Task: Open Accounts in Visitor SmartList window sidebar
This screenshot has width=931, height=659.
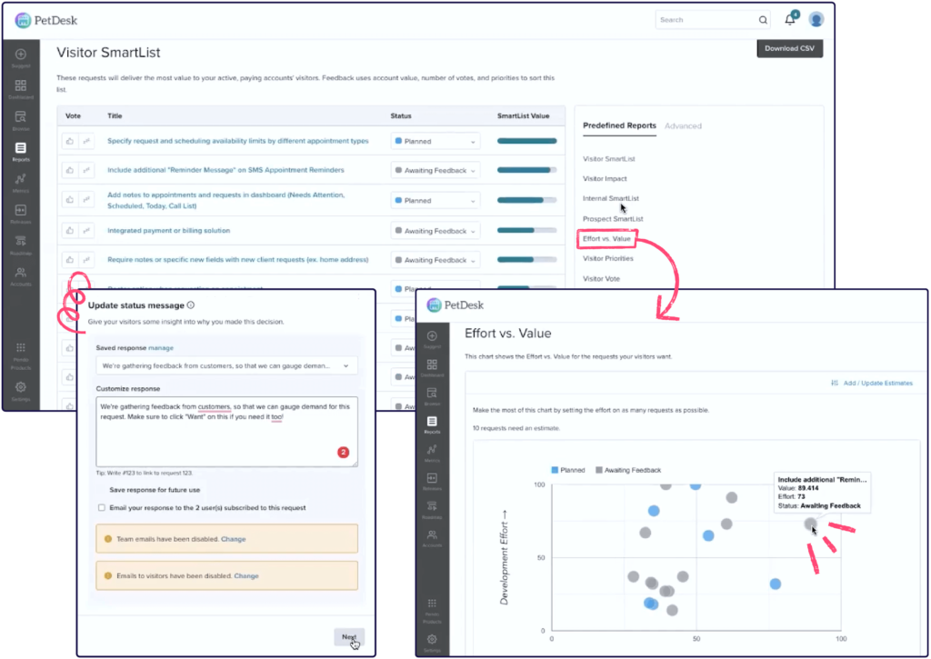Action: (21, 276)
